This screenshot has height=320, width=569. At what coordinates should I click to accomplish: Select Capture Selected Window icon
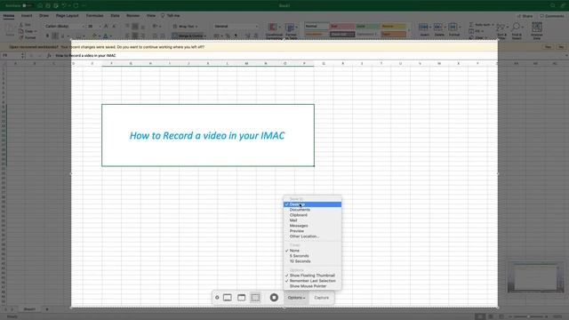(241, 298)
